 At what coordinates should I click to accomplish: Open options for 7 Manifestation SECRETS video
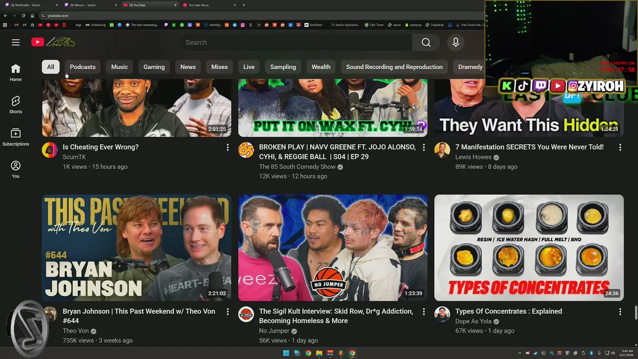(x=620, y=148)
